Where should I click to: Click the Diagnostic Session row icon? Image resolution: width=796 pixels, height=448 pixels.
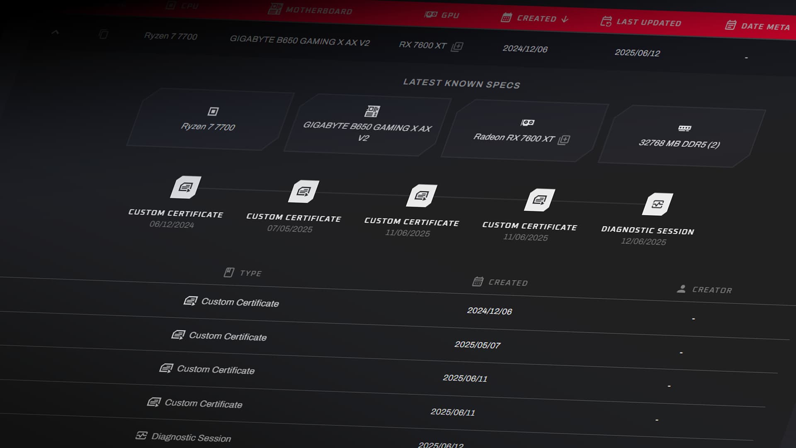coord(141,435)
